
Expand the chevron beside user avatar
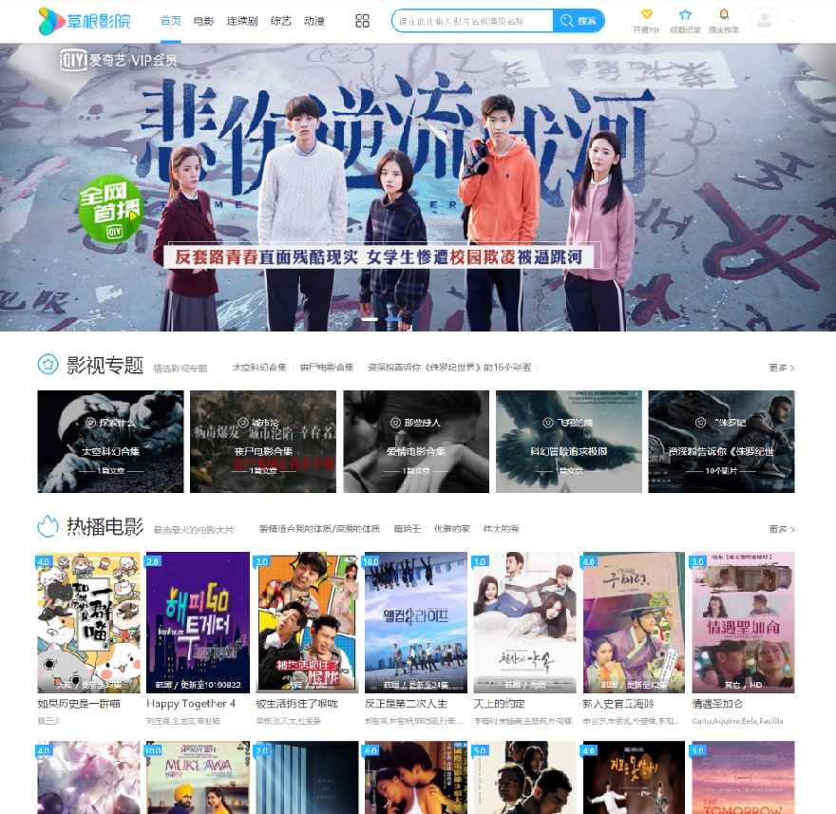tap(791, 21)
